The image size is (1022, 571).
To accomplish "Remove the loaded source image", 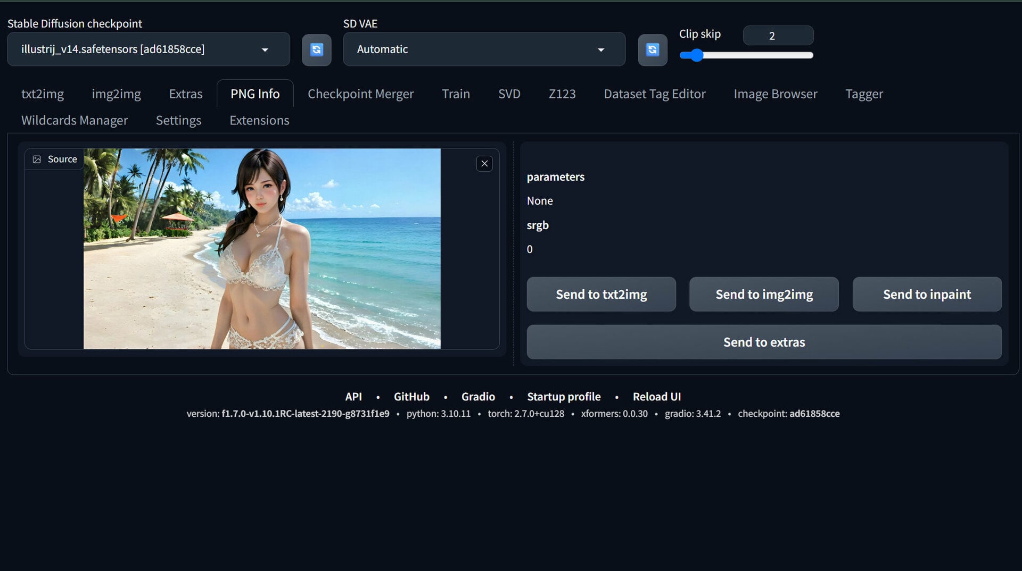I will coord(484,164).
